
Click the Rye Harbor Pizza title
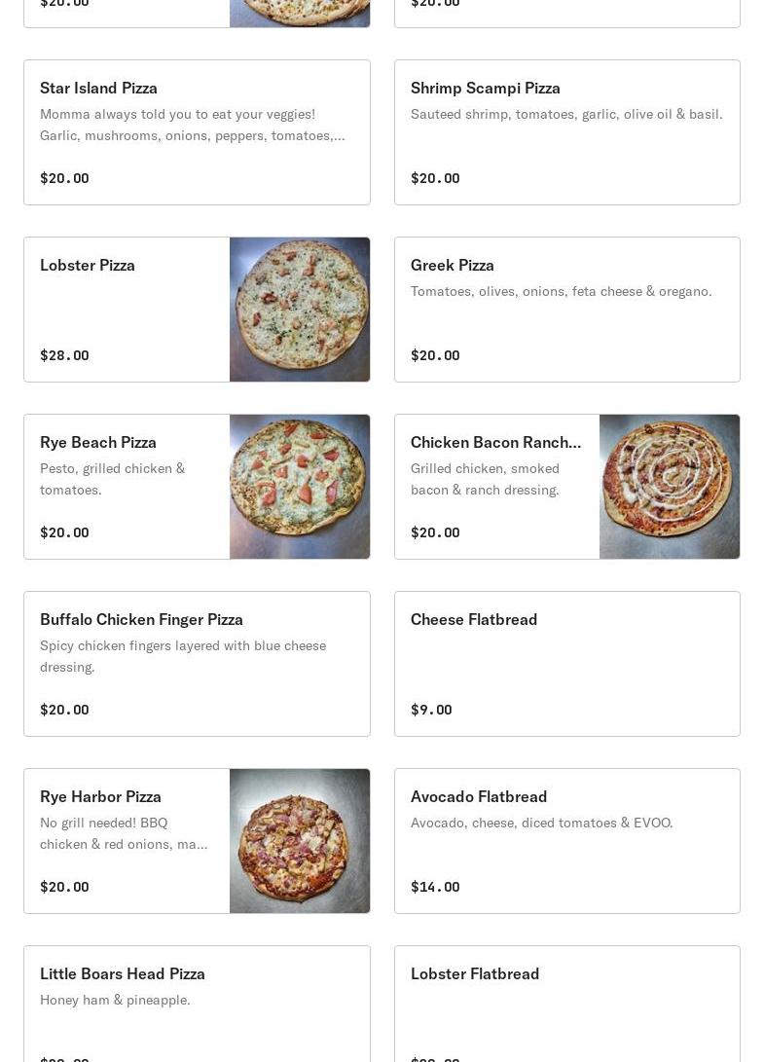[100, 796]
